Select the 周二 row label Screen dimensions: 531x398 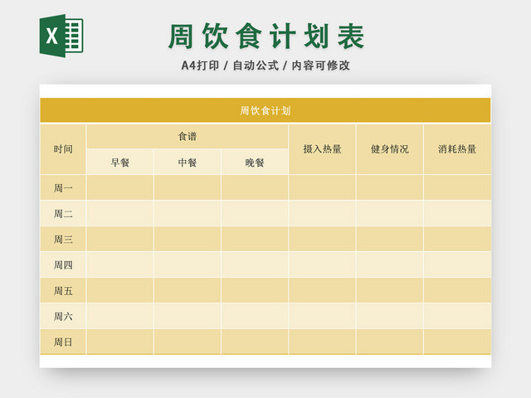(63, 213)
